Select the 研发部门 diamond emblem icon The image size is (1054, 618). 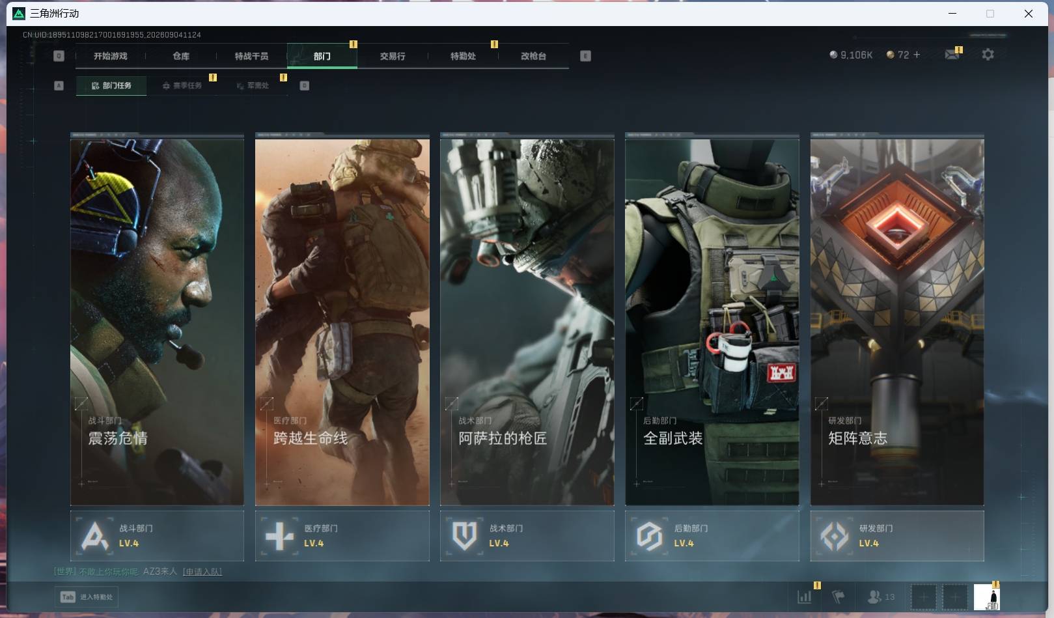coord(835,536)
